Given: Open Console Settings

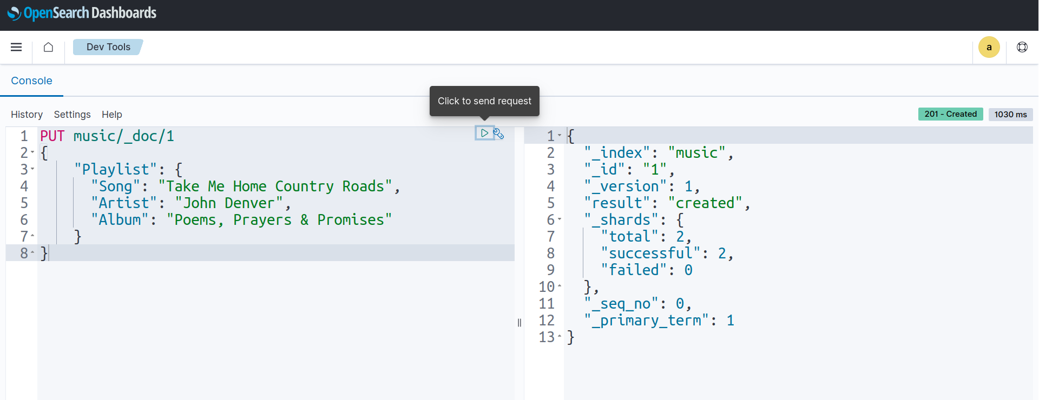Looking at the screenshot, I should tap(72, 115).
